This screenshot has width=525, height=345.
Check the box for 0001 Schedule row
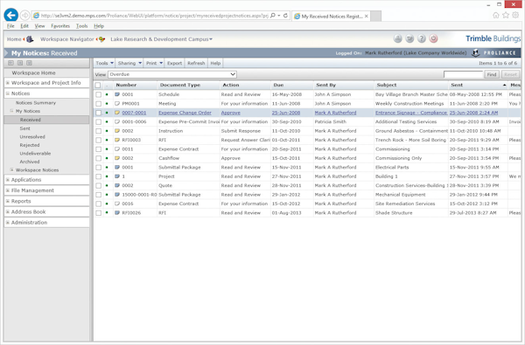[x=98, y=94]
